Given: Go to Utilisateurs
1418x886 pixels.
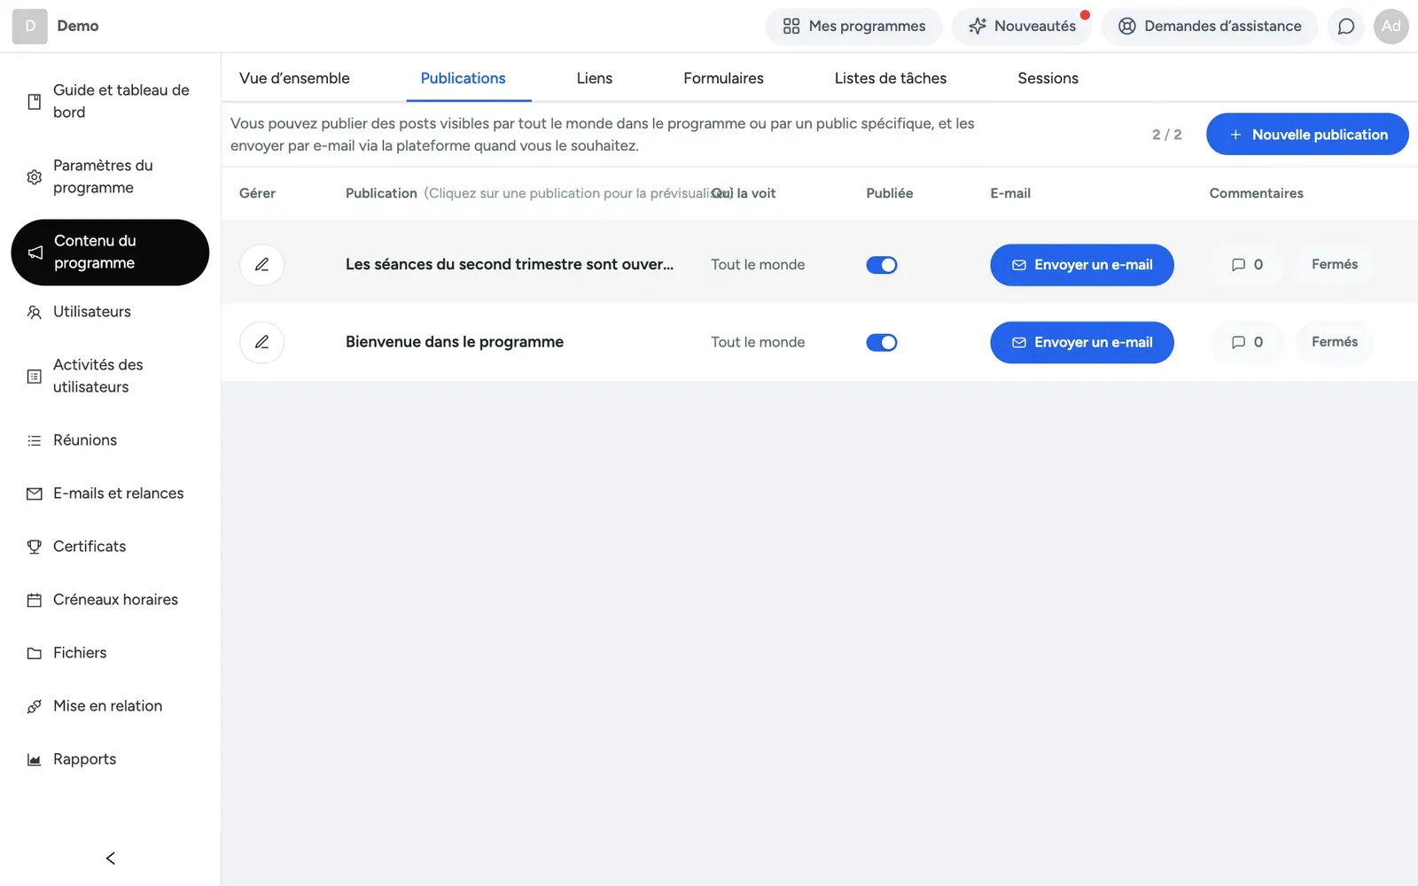Looking at the screenshot, I should click(x=110, y=312).
